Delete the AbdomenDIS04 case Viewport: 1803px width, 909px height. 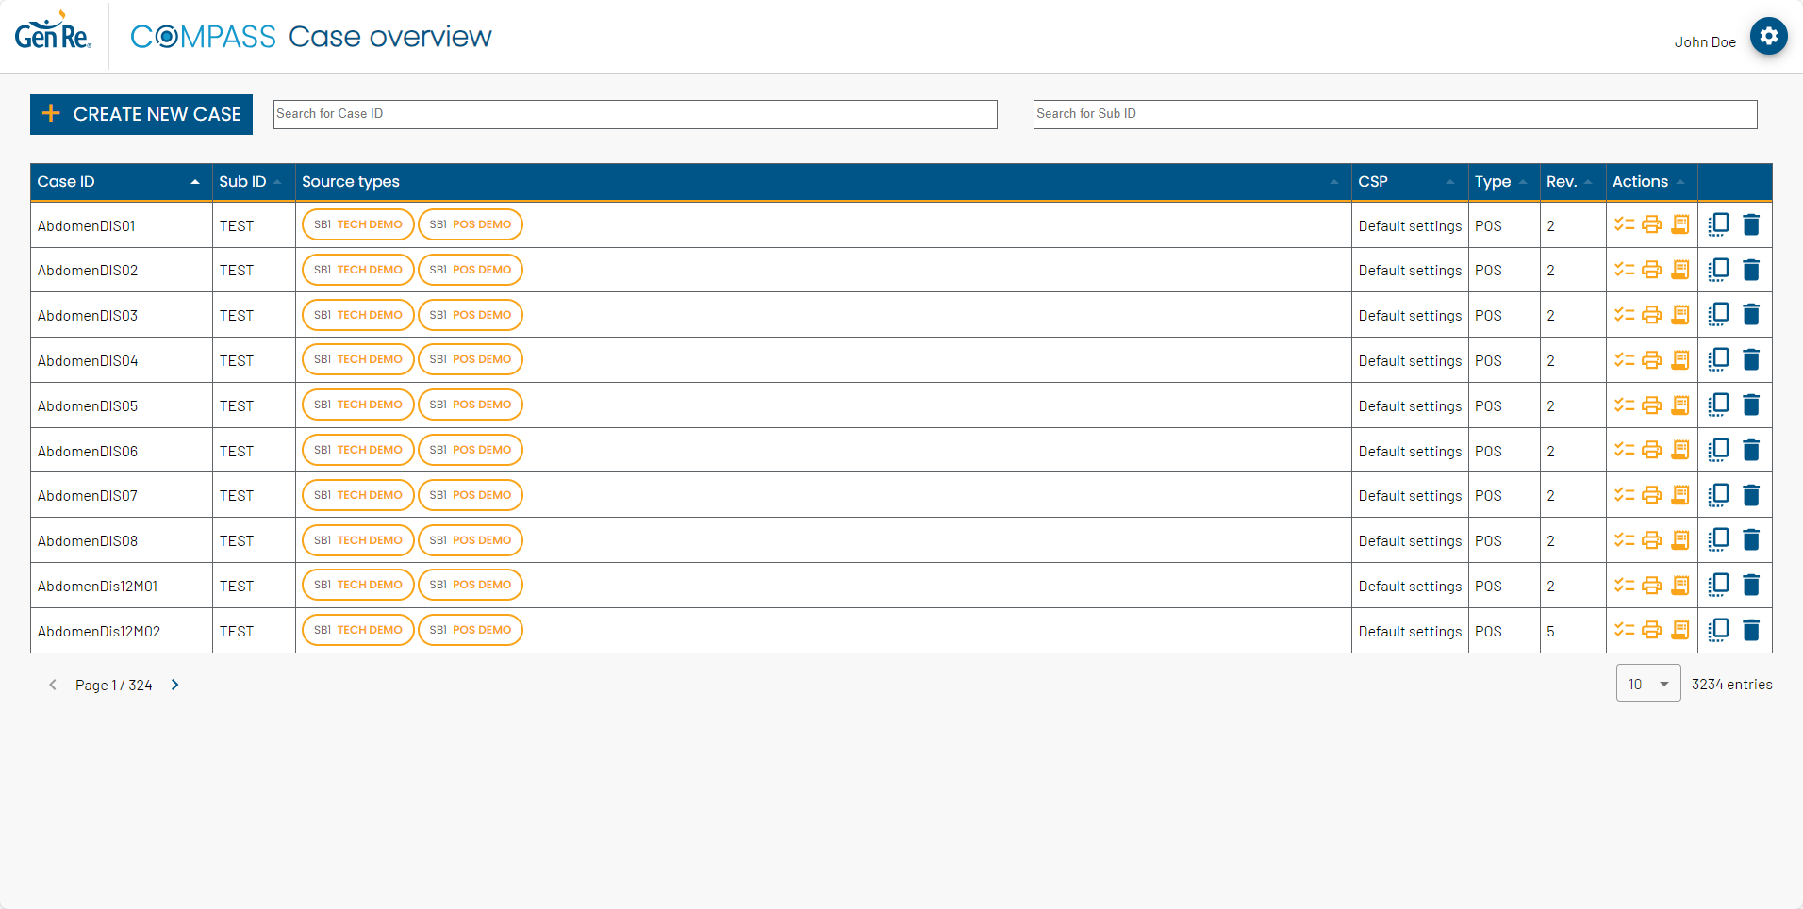pos(1751,359)
